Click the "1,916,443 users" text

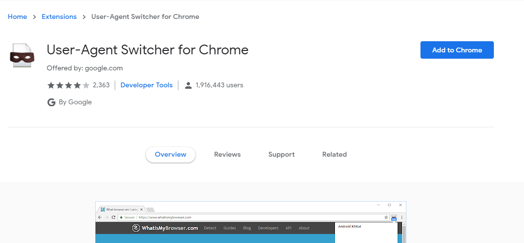coord(219,85)
